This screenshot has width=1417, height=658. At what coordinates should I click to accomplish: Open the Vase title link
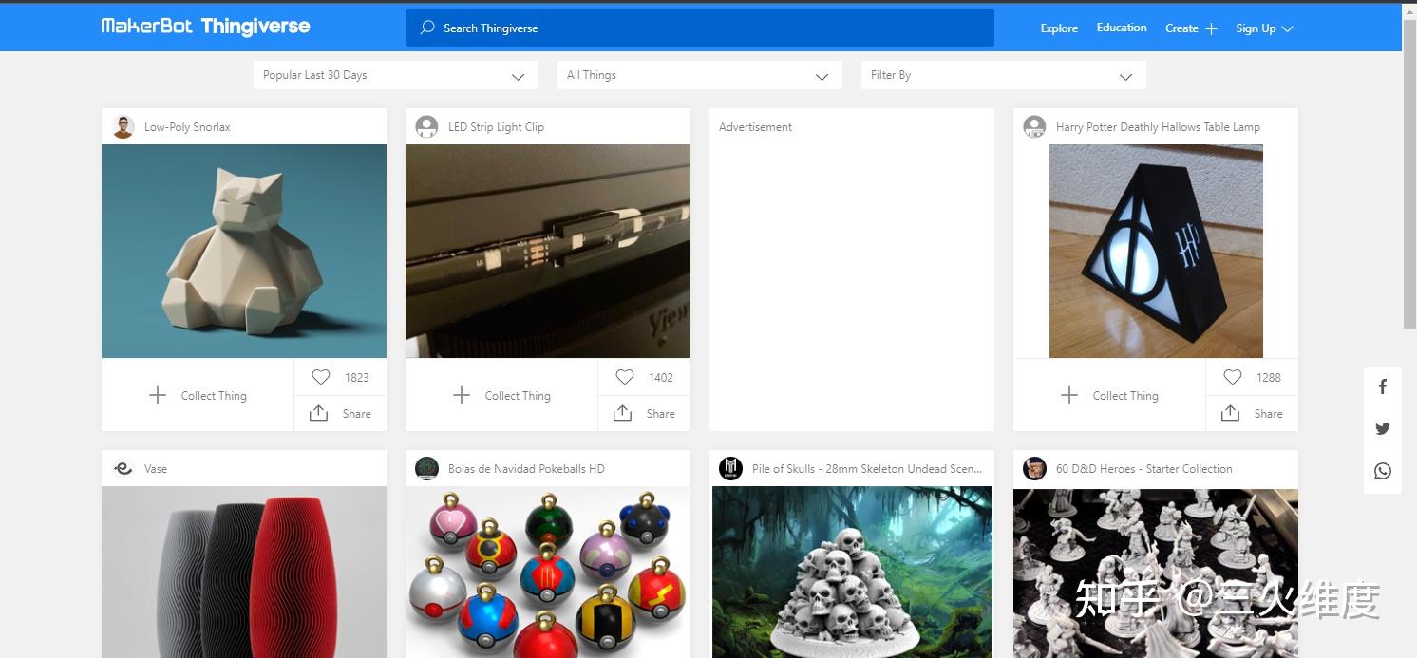click(x=156, y=469)
